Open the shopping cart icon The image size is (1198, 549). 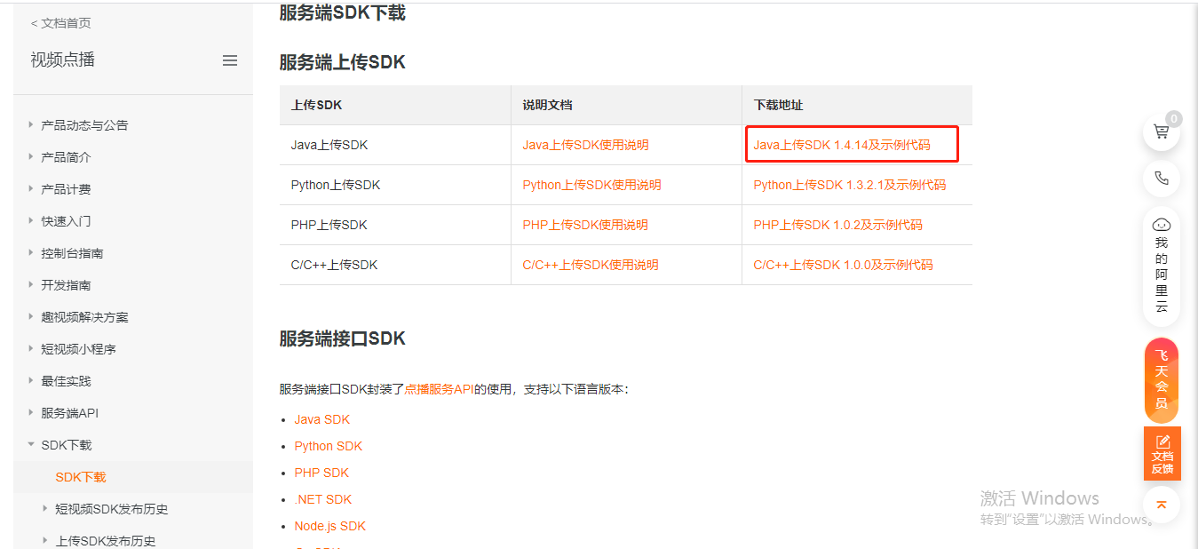click(x=1161, y=132)
